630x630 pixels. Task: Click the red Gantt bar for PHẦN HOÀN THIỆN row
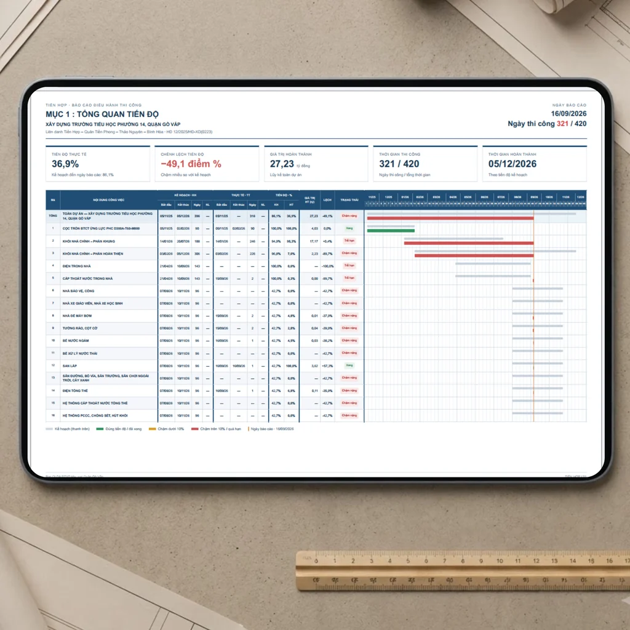[474, 256]
